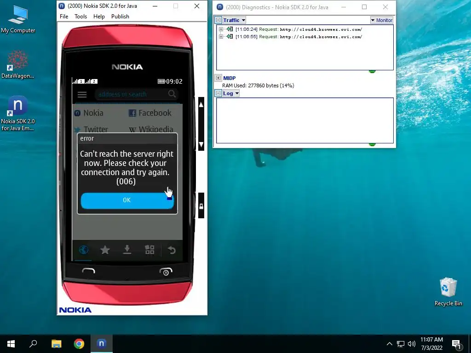Click the network tray icon
Screen dimensions: 471x353
401,344
